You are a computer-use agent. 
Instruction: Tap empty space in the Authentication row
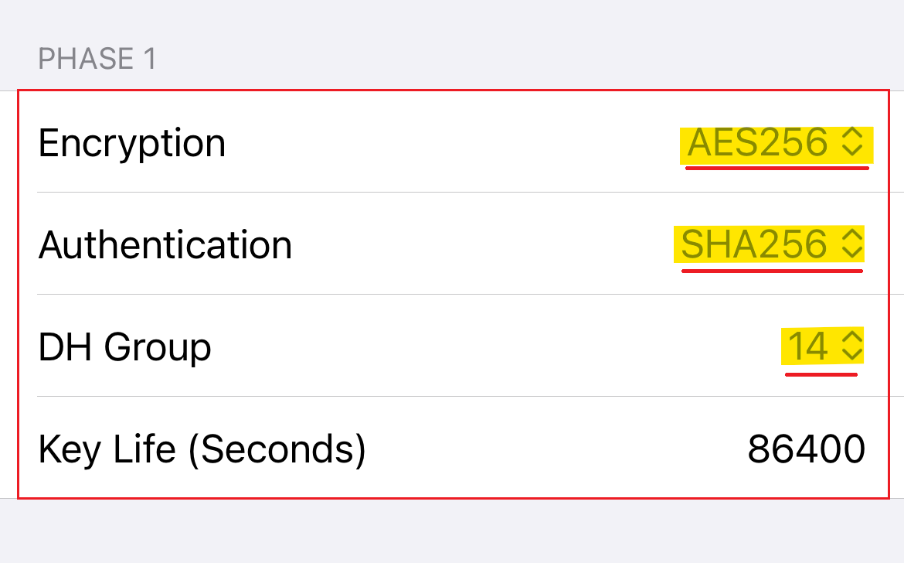479,245
